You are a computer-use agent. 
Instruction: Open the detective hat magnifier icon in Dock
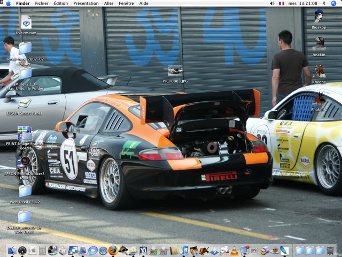coord(123,251)
